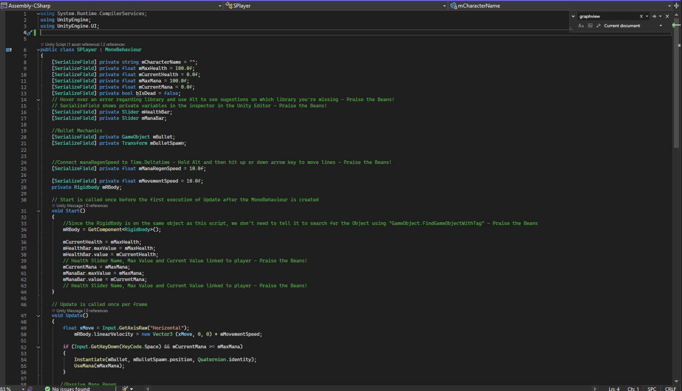Click vertical scrollbar down arrow

tap(676, 381)
